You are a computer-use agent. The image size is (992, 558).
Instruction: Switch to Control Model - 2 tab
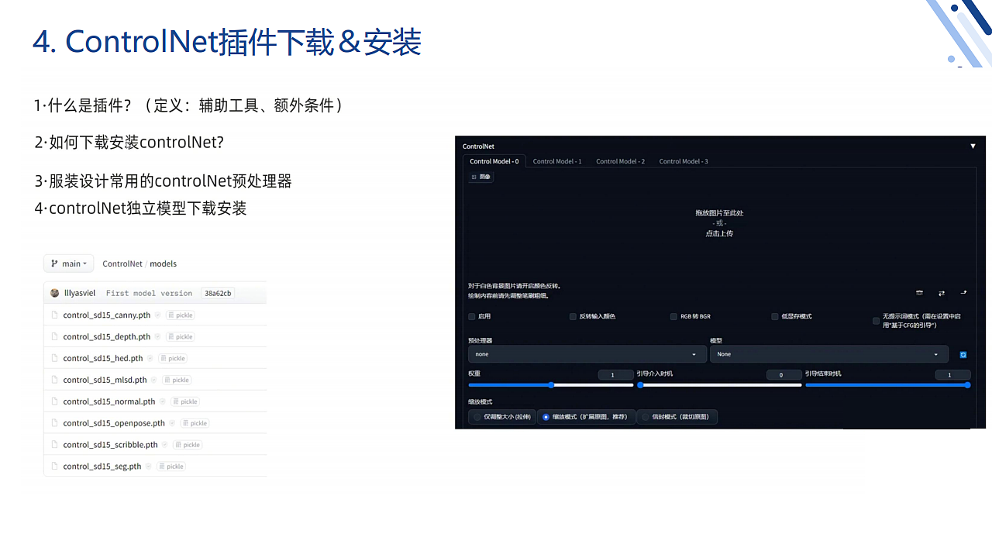[620, 161]
